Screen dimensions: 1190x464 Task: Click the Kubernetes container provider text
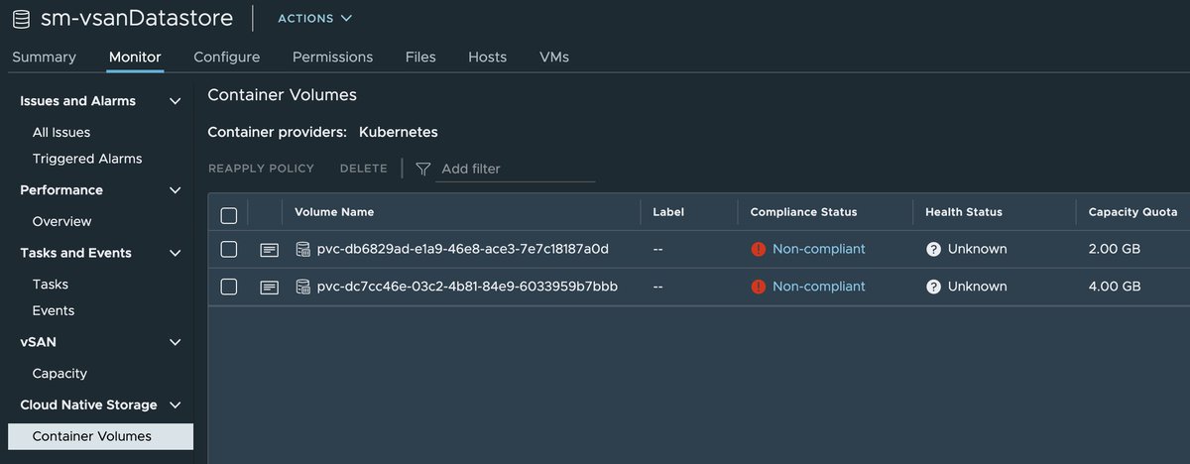pos(398,132)
